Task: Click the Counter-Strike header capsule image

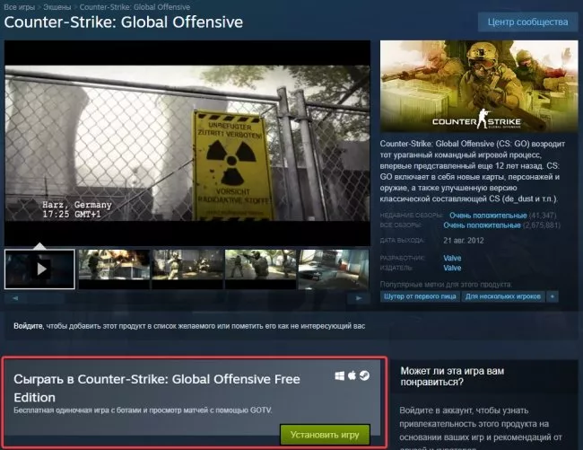Action: [479, 86]
